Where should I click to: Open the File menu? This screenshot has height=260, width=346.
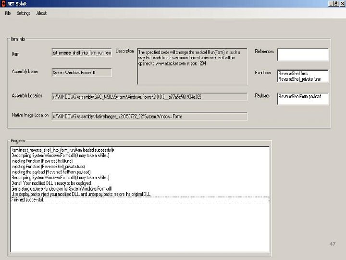[x=8, y=13]
